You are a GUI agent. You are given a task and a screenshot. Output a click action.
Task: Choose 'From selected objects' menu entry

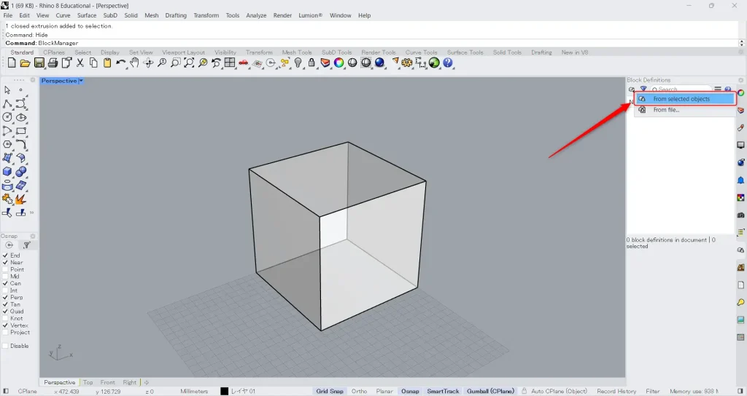point(681,99)
